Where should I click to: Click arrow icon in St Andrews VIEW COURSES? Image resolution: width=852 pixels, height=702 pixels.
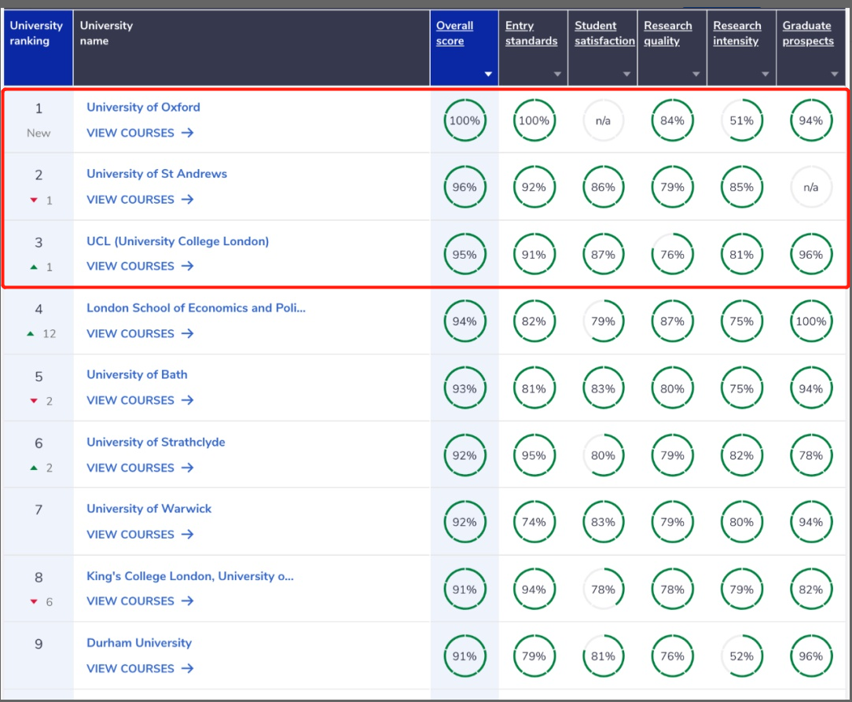[x=188, y=200]
